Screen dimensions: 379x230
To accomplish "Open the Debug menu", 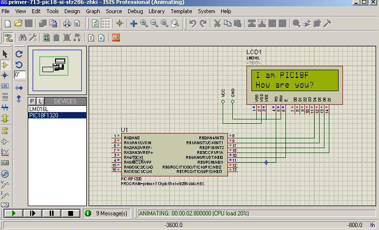I will pos(135,11).
